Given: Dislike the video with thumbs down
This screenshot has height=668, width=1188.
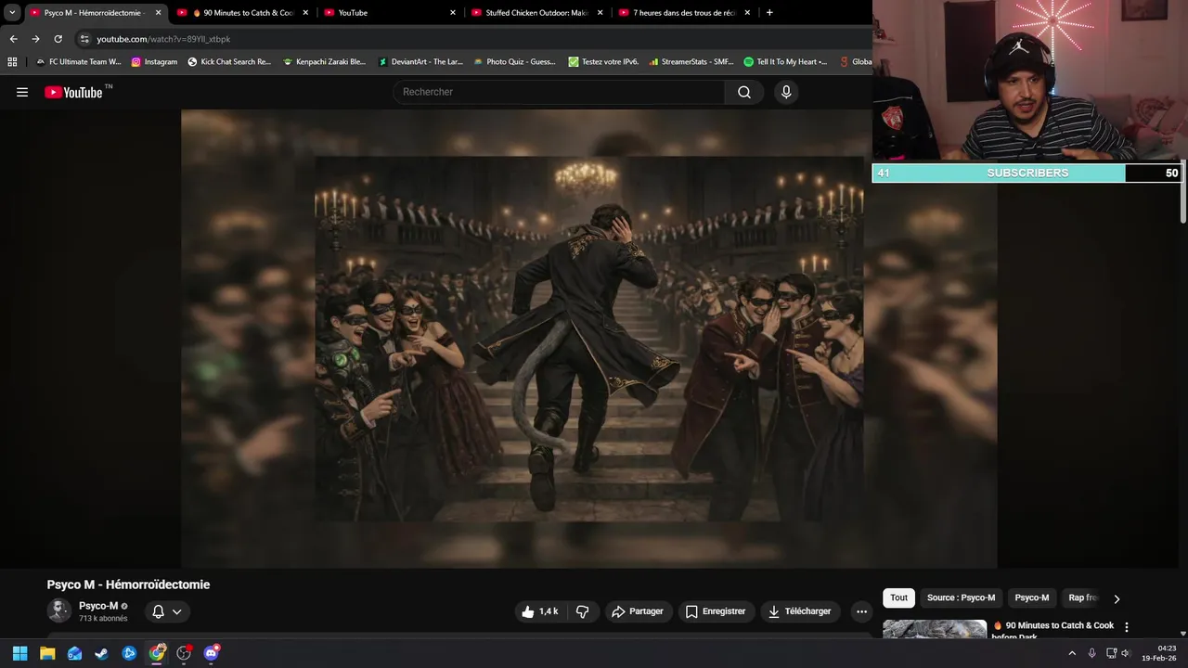Looking at the screenshot, I should (x=583, y=611).
